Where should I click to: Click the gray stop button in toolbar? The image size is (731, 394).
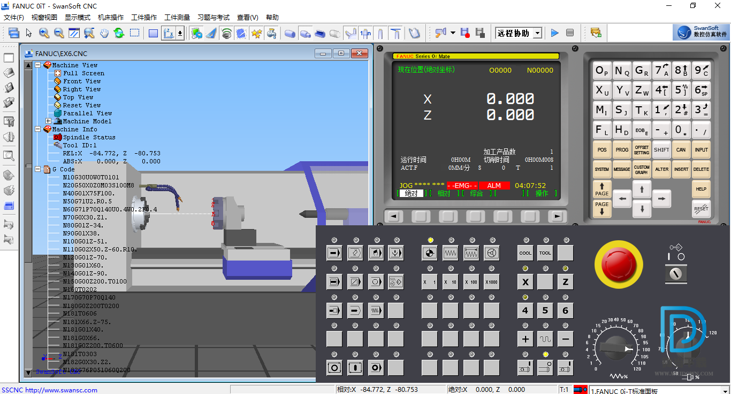click(x=570, y=33)
